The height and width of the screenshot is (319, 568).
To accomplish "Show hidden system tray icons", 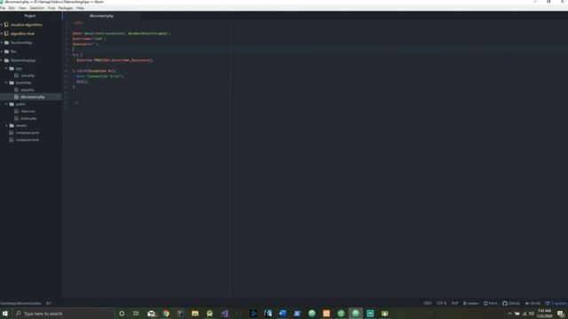I will pyautogui.click(x=509, y=314).
